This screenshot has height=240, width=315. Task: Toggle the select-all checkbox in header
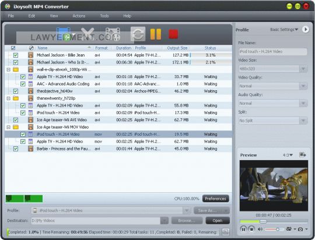13,48
